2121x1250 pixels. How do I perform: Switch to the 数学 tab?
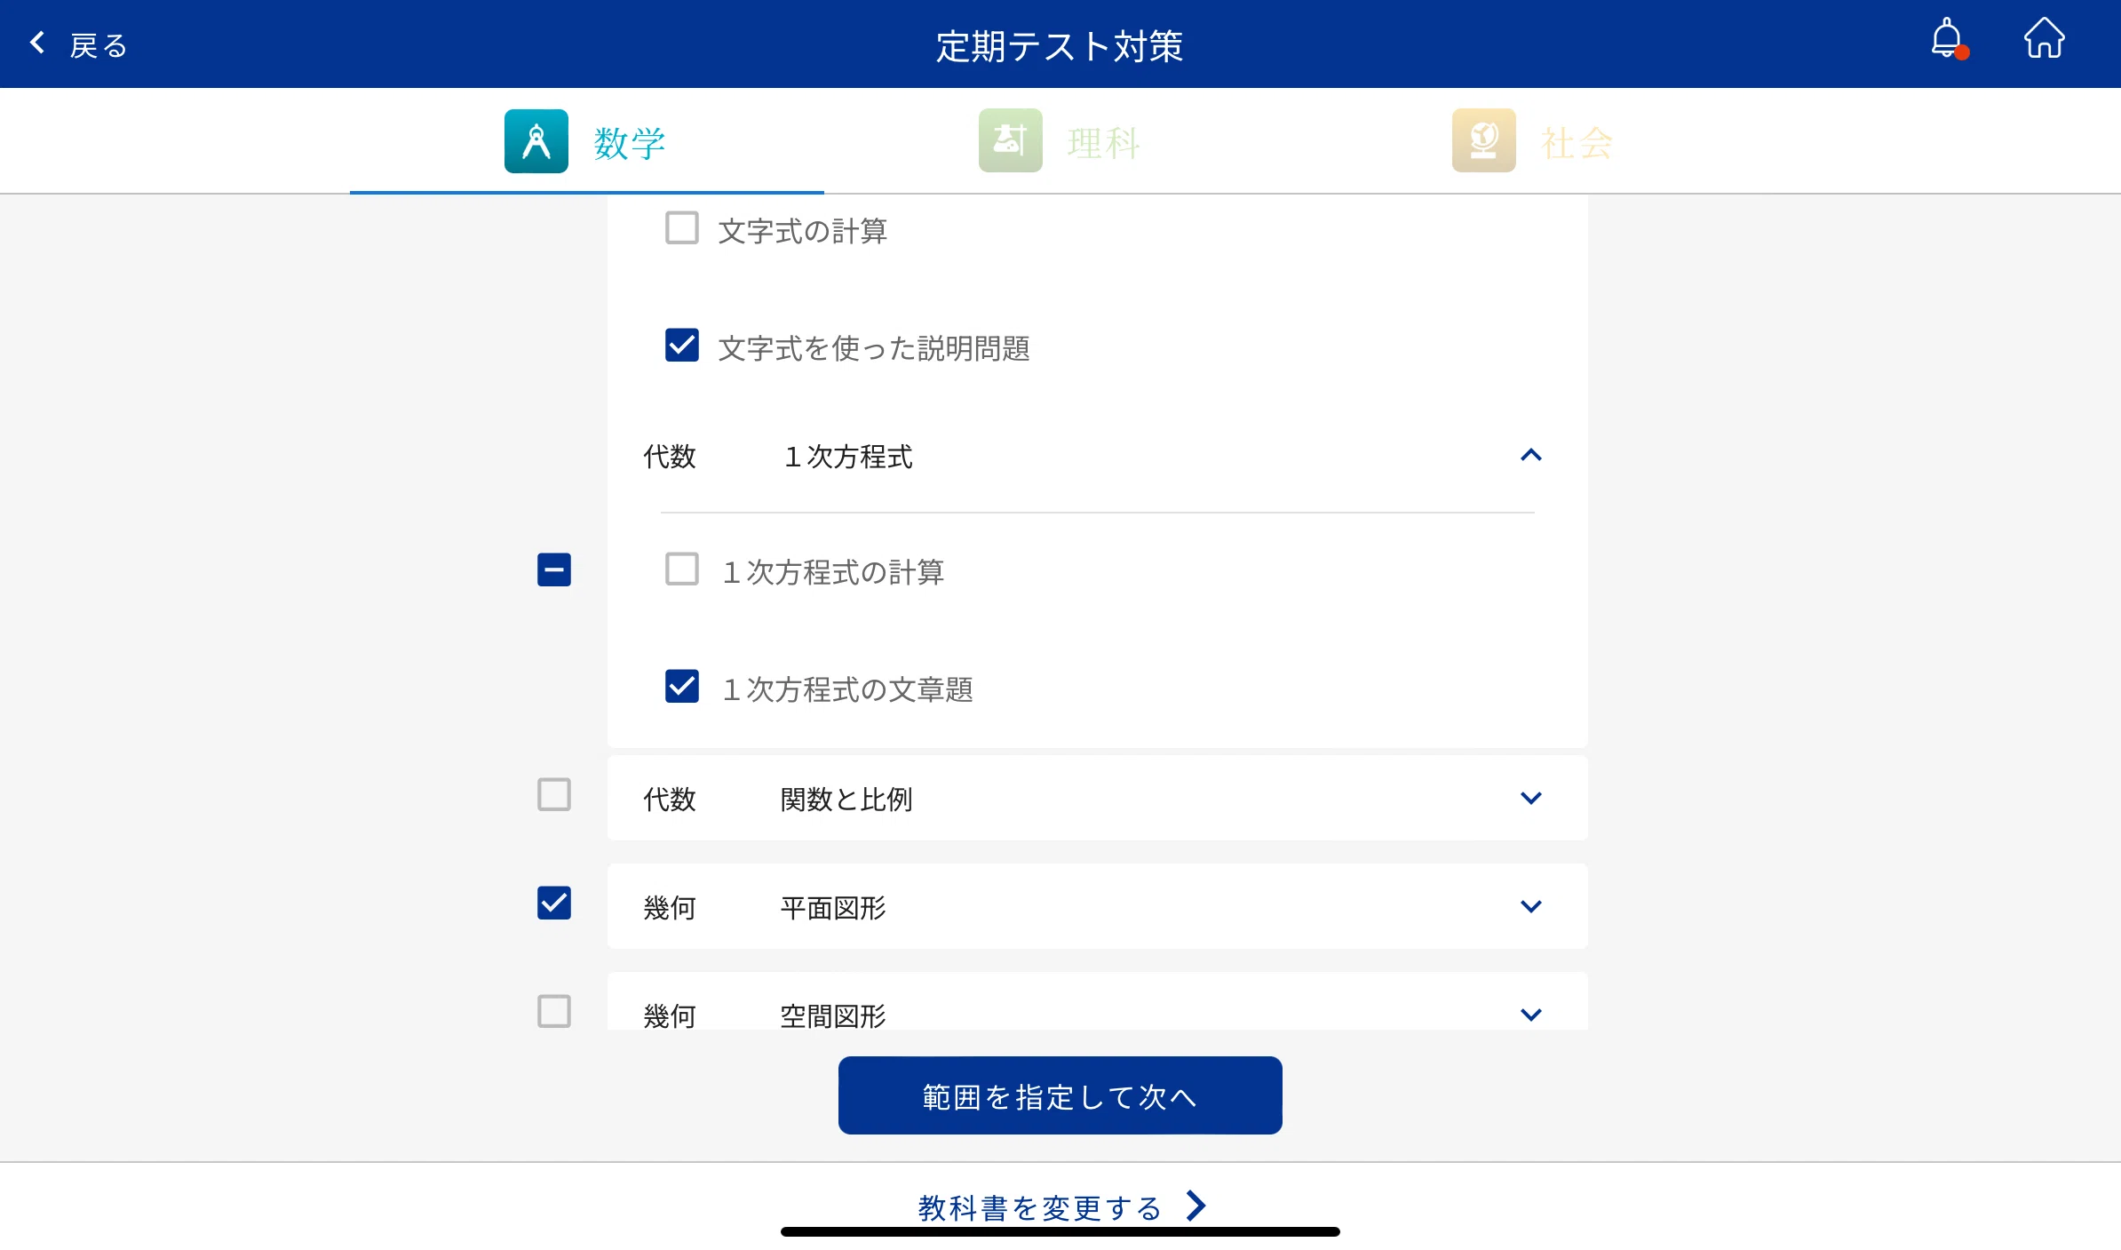tap(587, 142)
